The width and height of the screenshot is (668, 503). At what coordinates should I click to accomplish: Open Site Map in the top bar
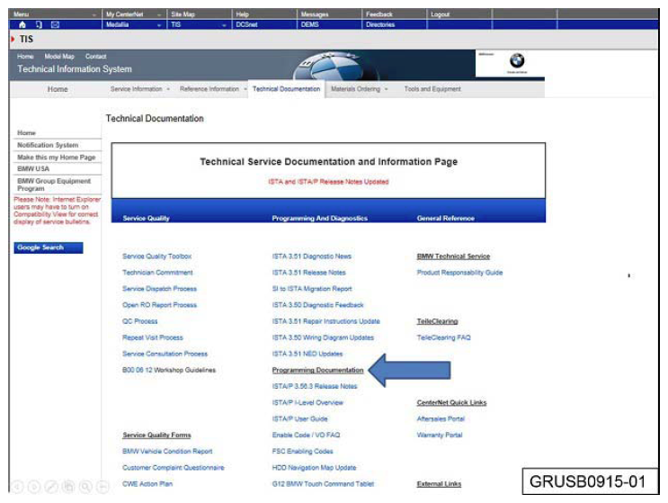pos(183,14)
